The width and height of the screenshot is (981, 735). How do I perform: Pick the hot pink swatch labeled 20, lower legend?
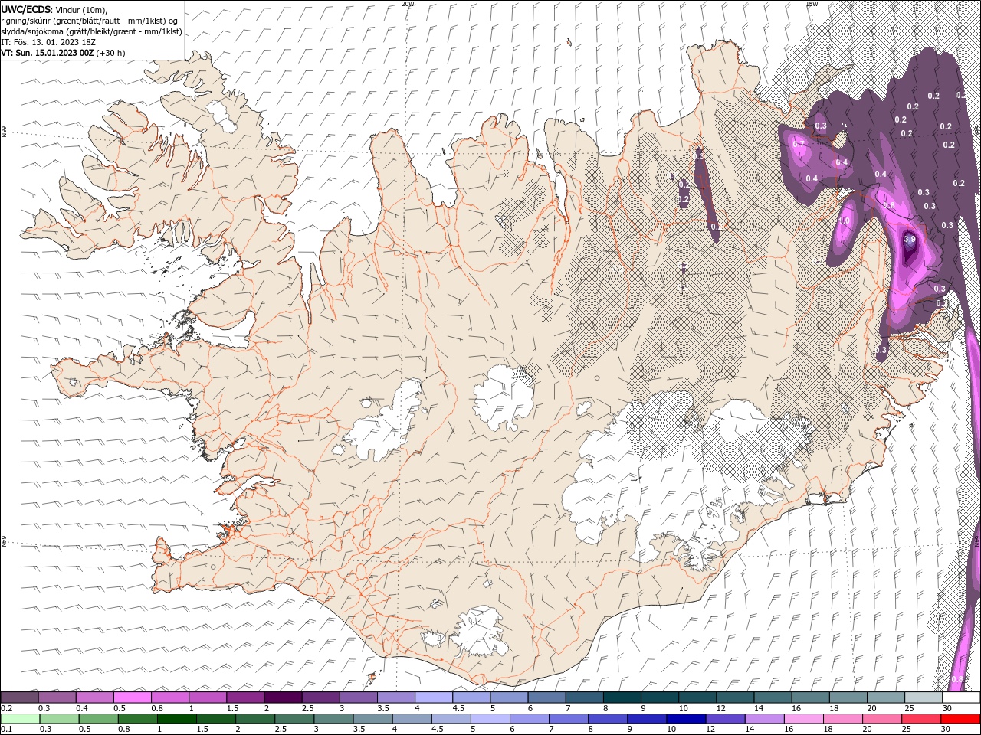[x=882, y=718]
